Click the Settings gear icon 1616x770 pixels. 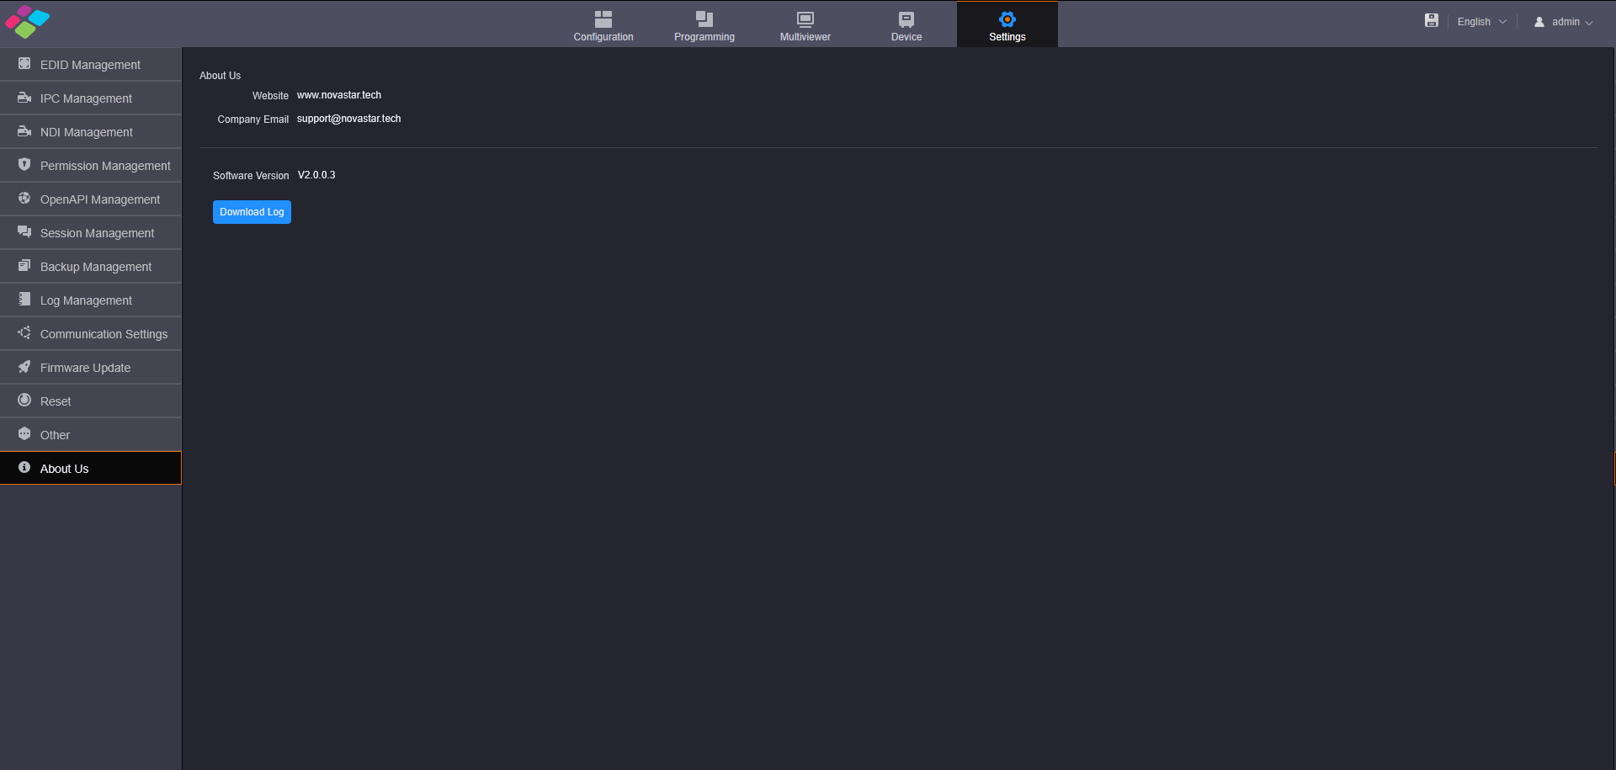(x=1007, y=19)
